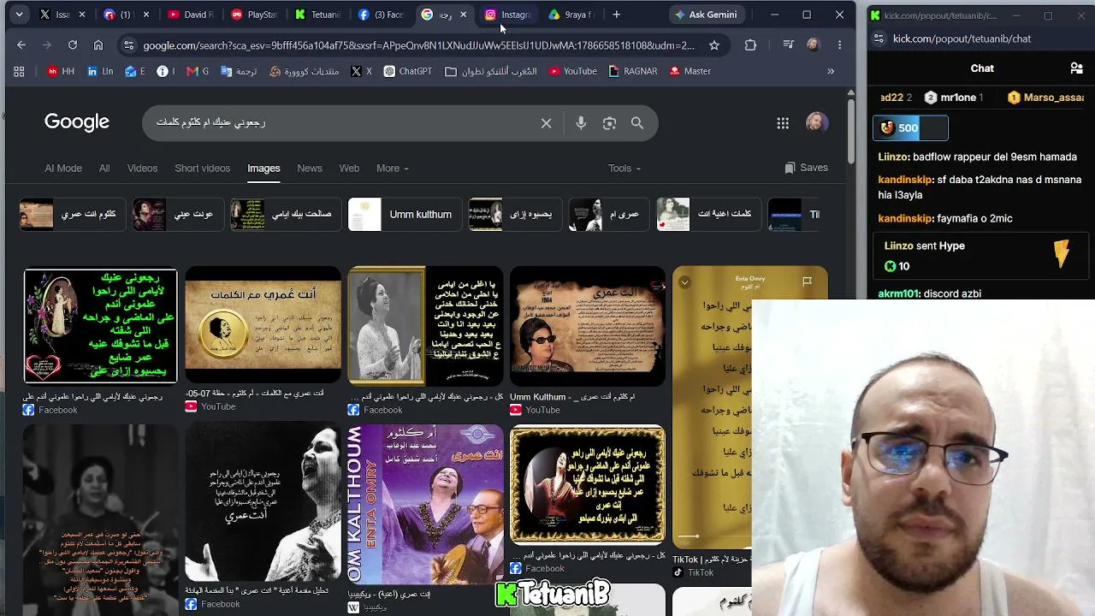Select Web search tab

pyautogui.click(x=349, y=169)
